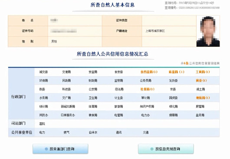Select the 卫生局 department entry

pyautogui.click(x=93, y=98)
